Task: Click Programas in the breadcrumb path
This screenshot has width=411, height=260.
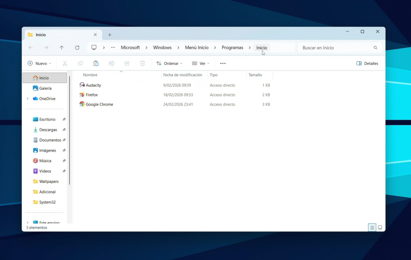Action: (232, 47)
